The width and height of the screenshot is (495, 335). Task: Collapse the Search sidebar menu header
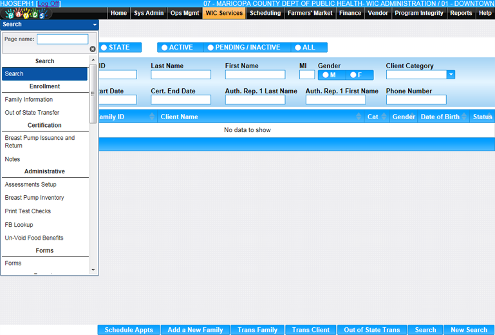pyautogui.click(x=95, y=24)
